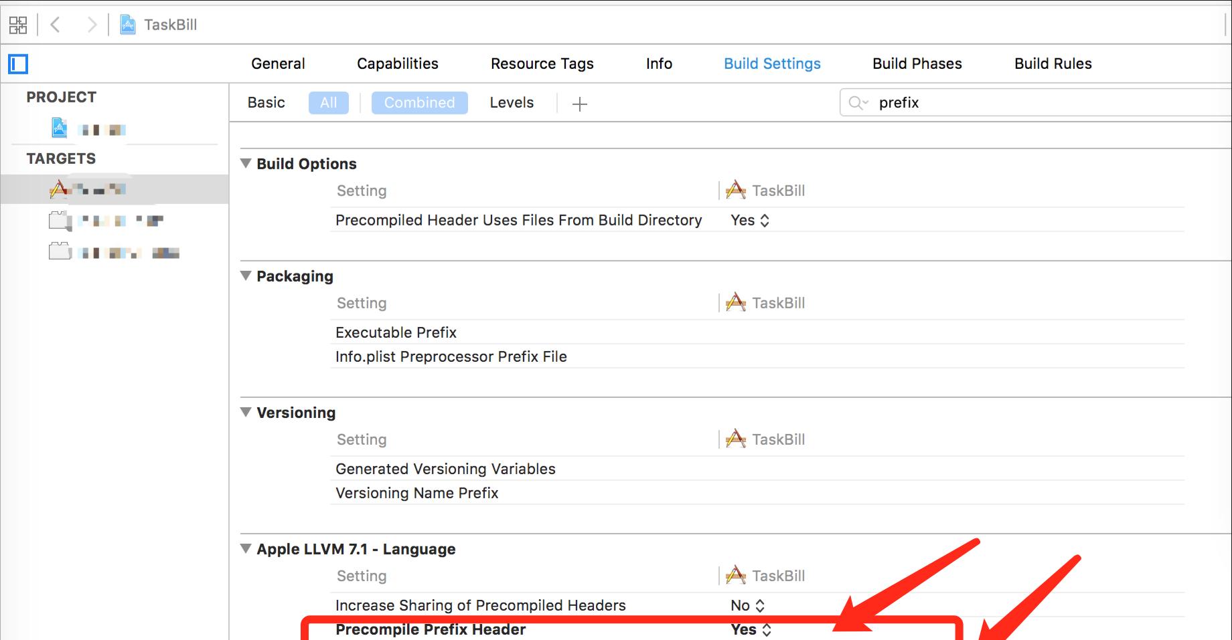The width and height of the screenshot is (1232, 640).
Task: Click TaskBill column header in Versioning
Action: click(x=765, y=439)
